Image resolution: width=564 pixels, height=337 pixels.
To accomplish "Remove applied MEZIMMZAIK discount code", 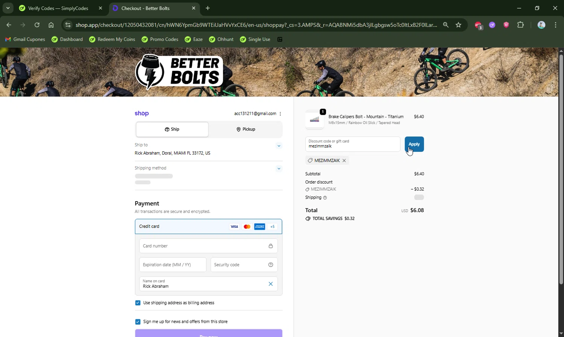I will (344, 161).
